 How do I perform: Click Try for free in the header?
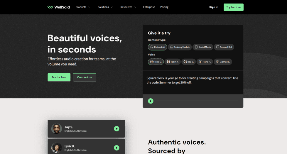(234, 7)
